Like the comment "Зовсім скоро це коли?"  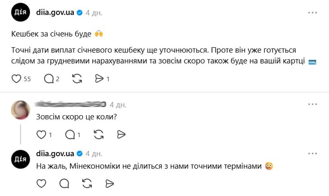42,134
